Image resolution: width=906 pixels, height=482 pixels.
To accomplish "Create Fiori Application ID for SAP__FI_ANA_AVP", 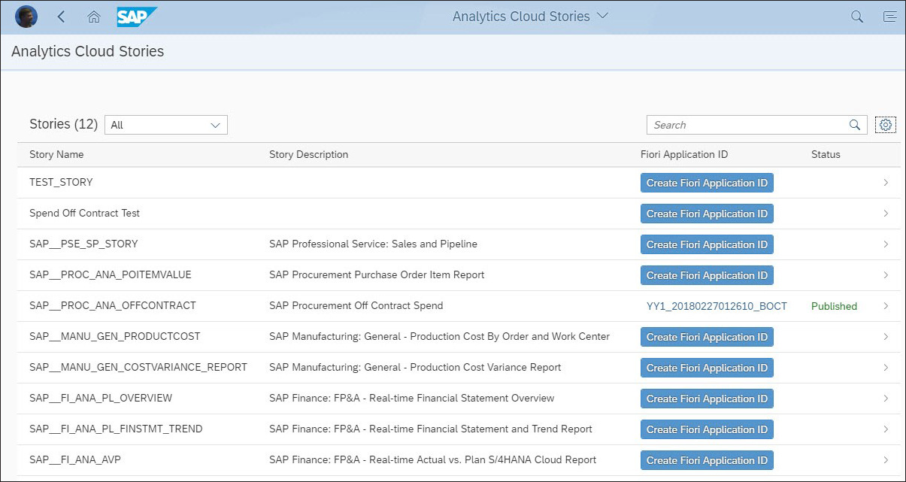I will pyautogui.click(x=707, y=460).
